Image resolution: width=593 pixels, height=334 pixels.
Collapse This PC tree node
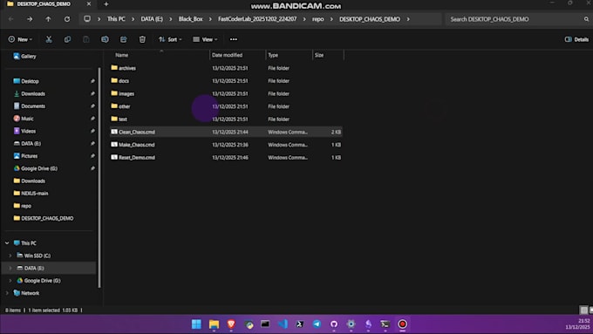(x=7, y=243)
